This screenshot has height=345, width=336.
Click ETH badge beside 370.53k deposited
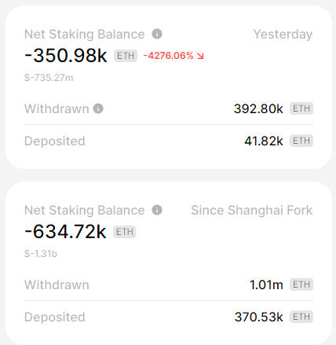pos(301,317)
